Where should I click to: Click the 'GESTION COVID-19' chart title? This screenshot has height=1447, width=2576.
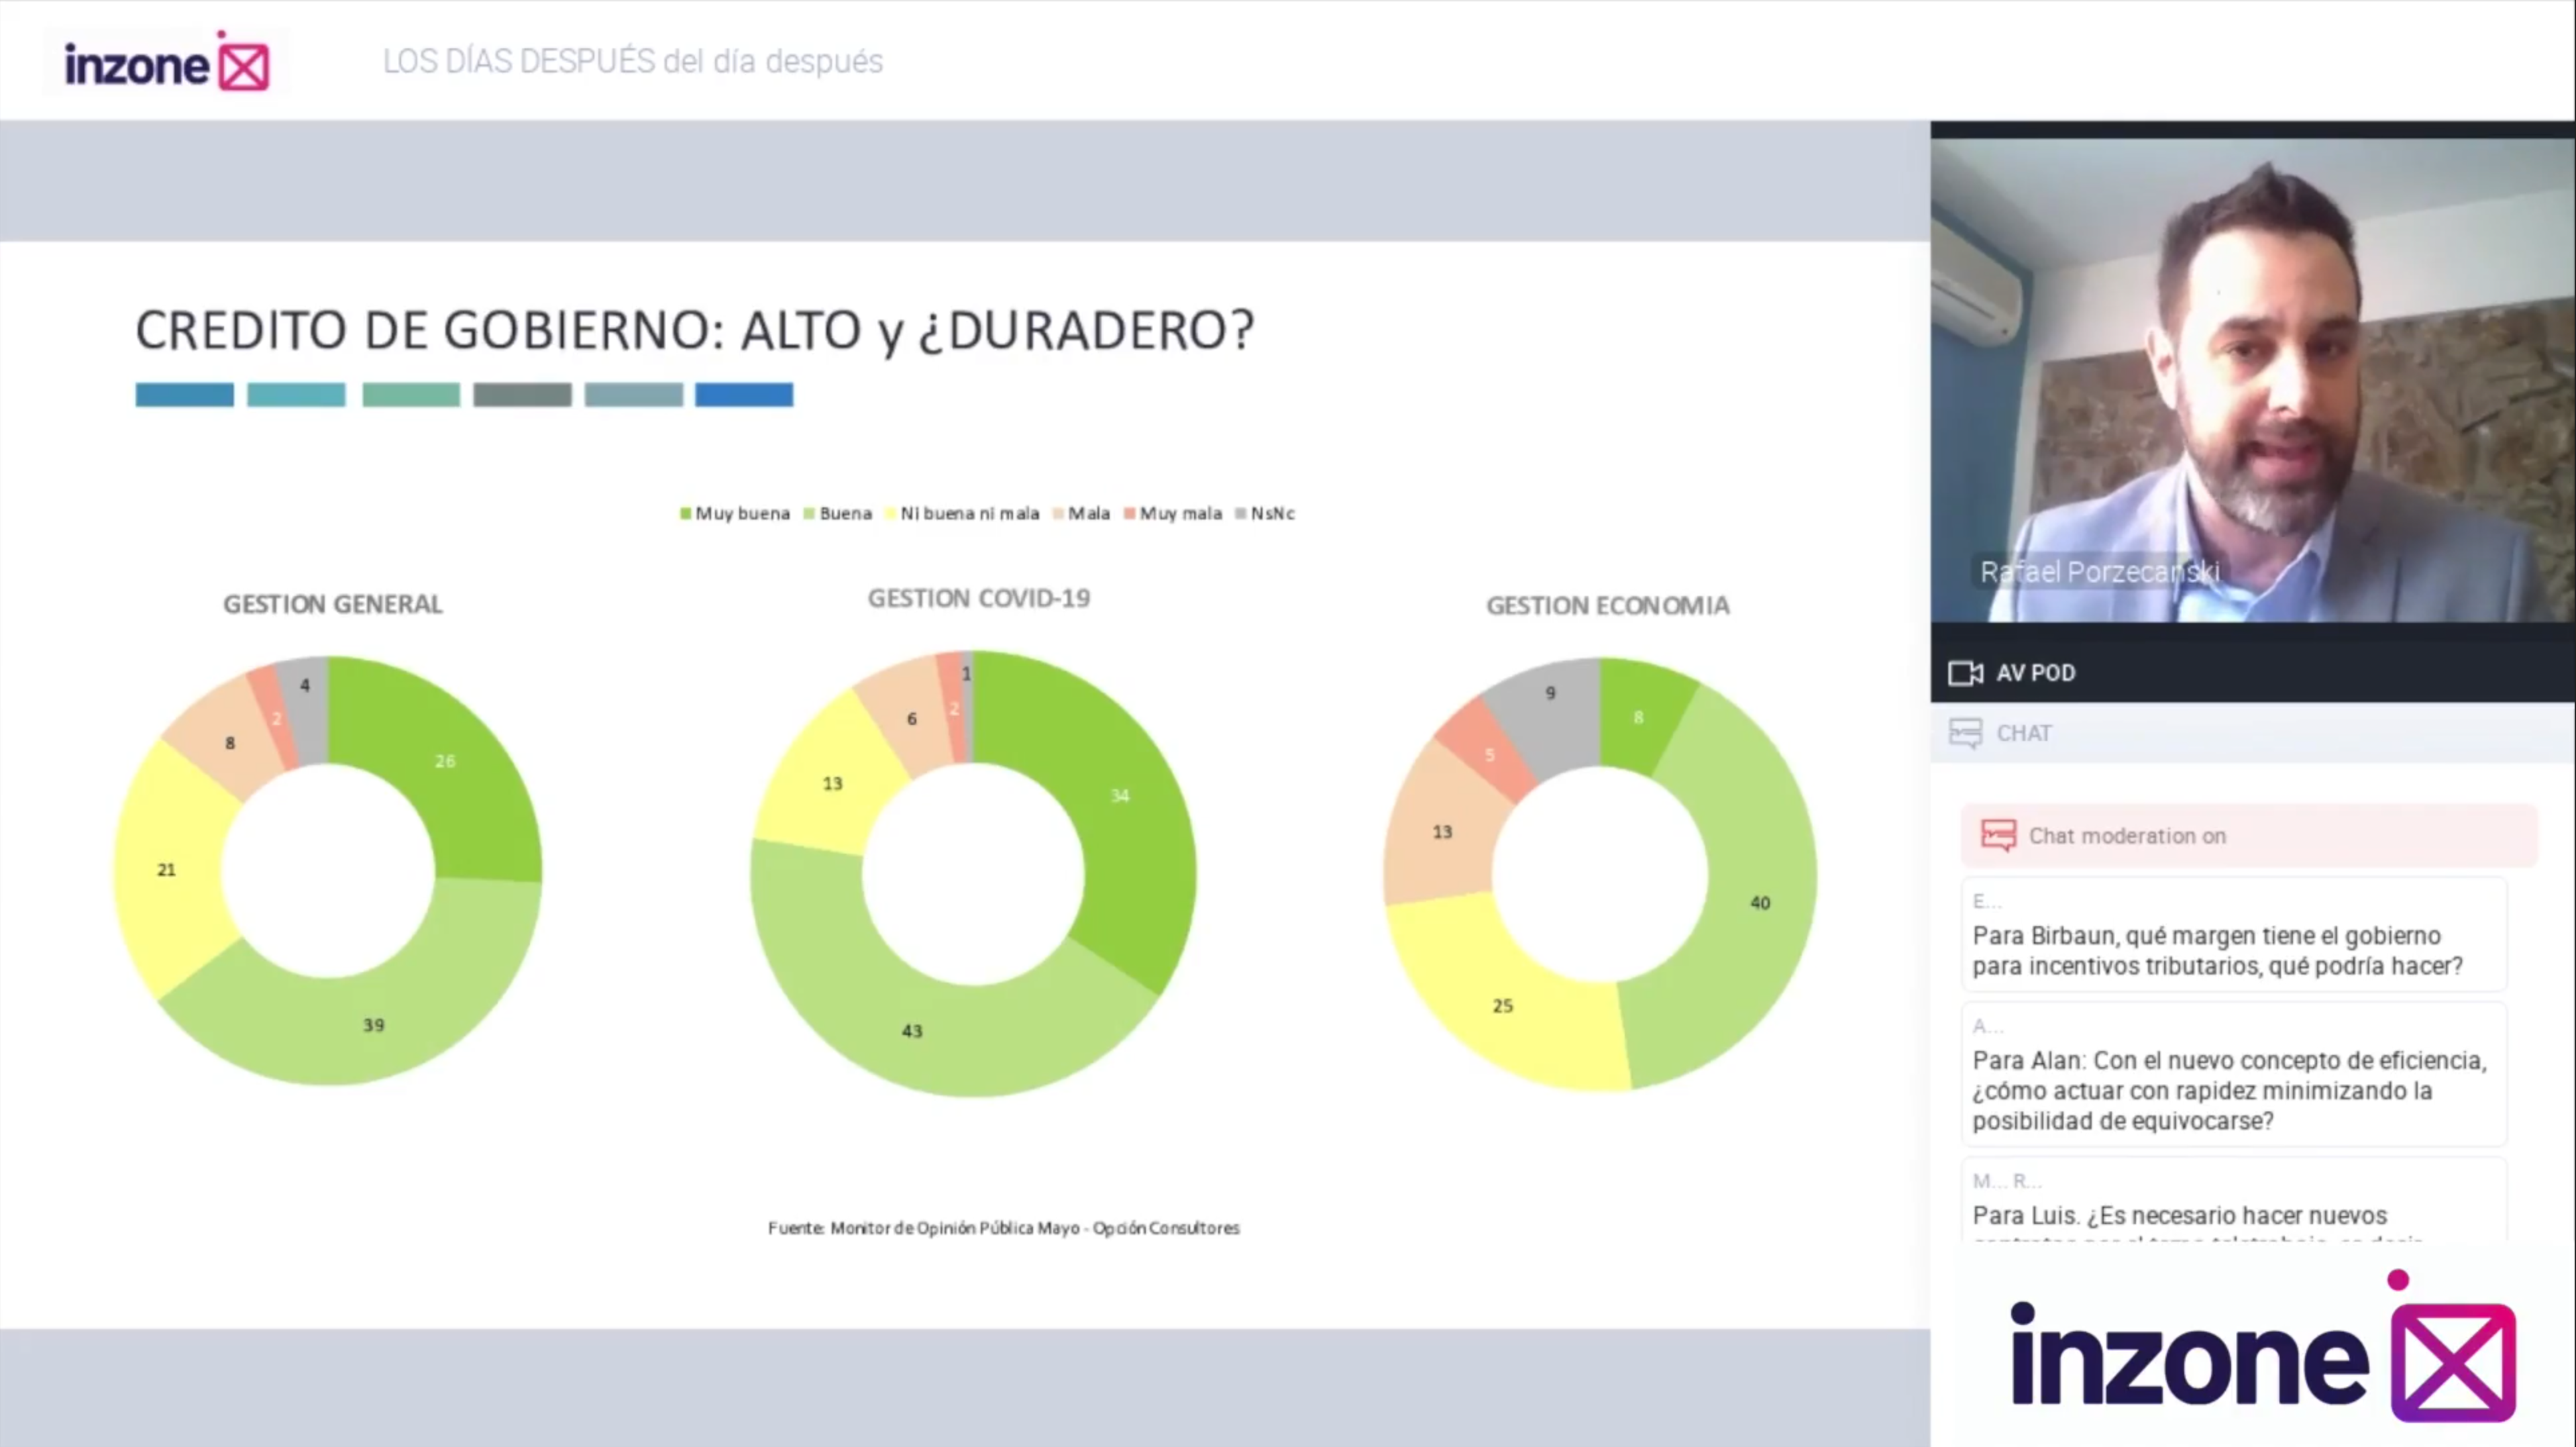(x=979, y=599)
